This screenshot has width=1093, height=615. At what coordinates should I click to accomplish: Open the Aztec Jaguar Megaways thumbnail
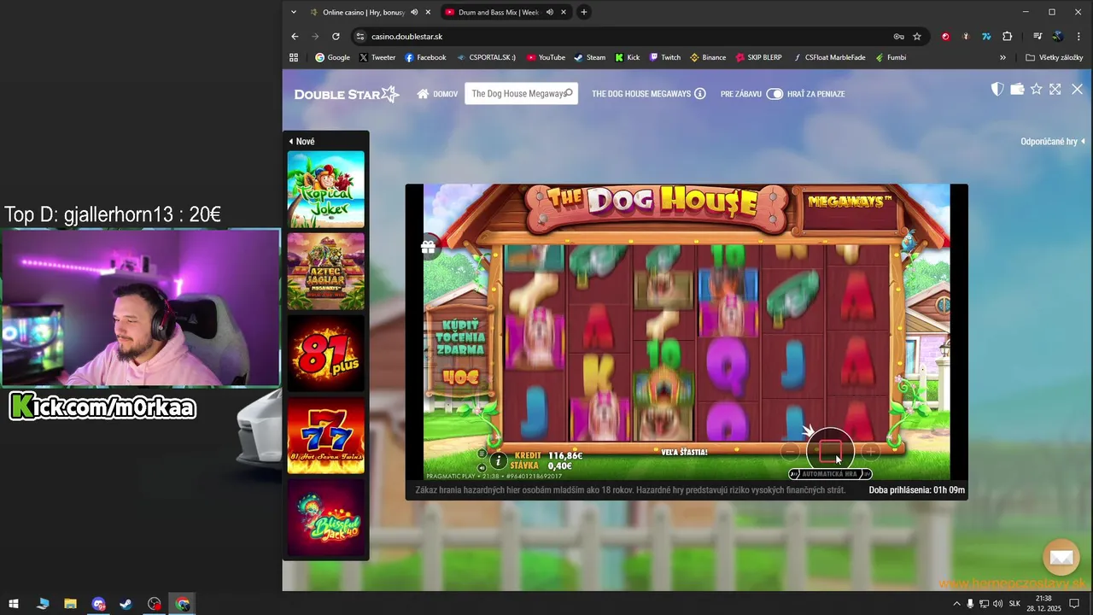pos(325,272)
